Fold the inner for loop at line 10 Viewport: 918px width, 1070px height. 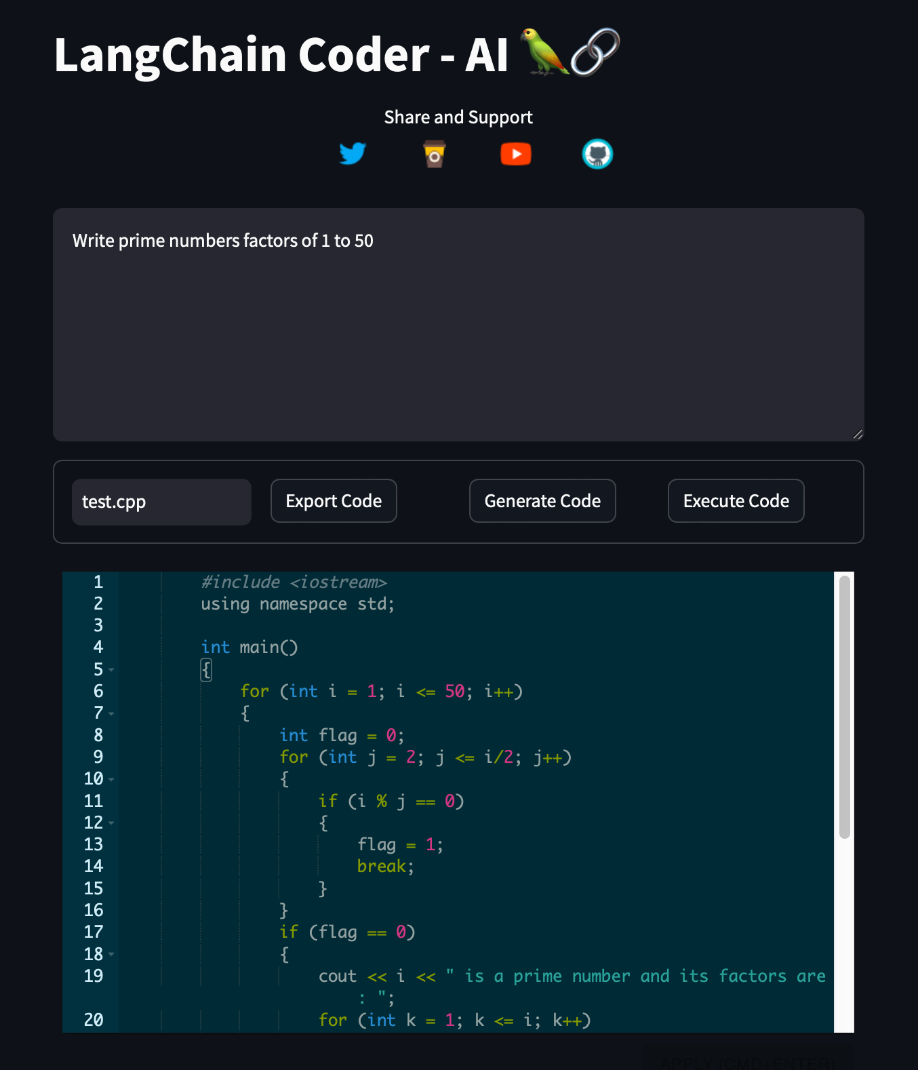click(x=111, y=779)
